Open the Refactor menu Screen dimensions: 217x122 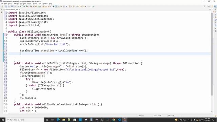pyautogui.click(x=16, y=4)
